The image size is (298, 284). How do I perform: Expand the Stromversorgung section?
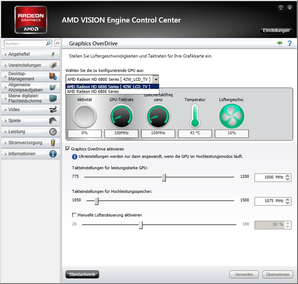pos(6,143)
